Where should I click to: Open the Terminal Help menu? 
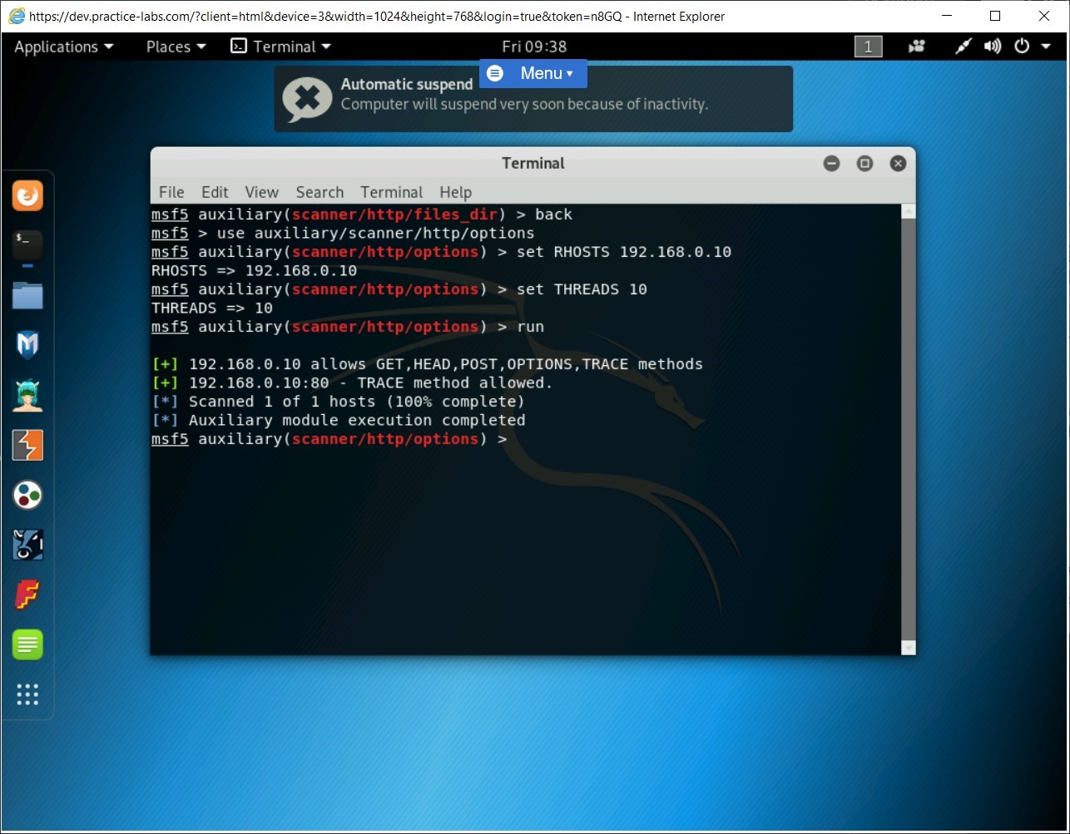tap(455, 192)
